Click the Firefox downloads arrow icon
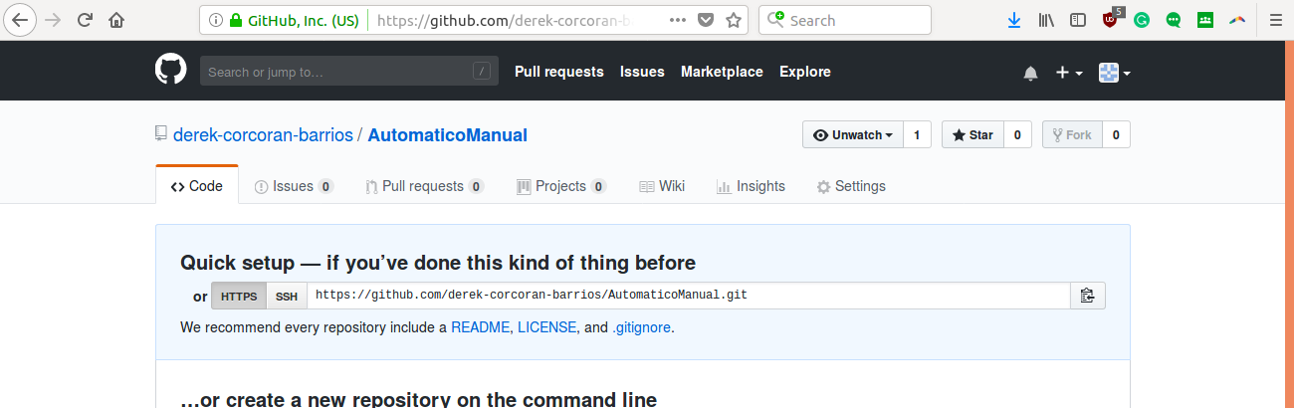Screen dimensions: 1294x408 [x=1014, y=20]
